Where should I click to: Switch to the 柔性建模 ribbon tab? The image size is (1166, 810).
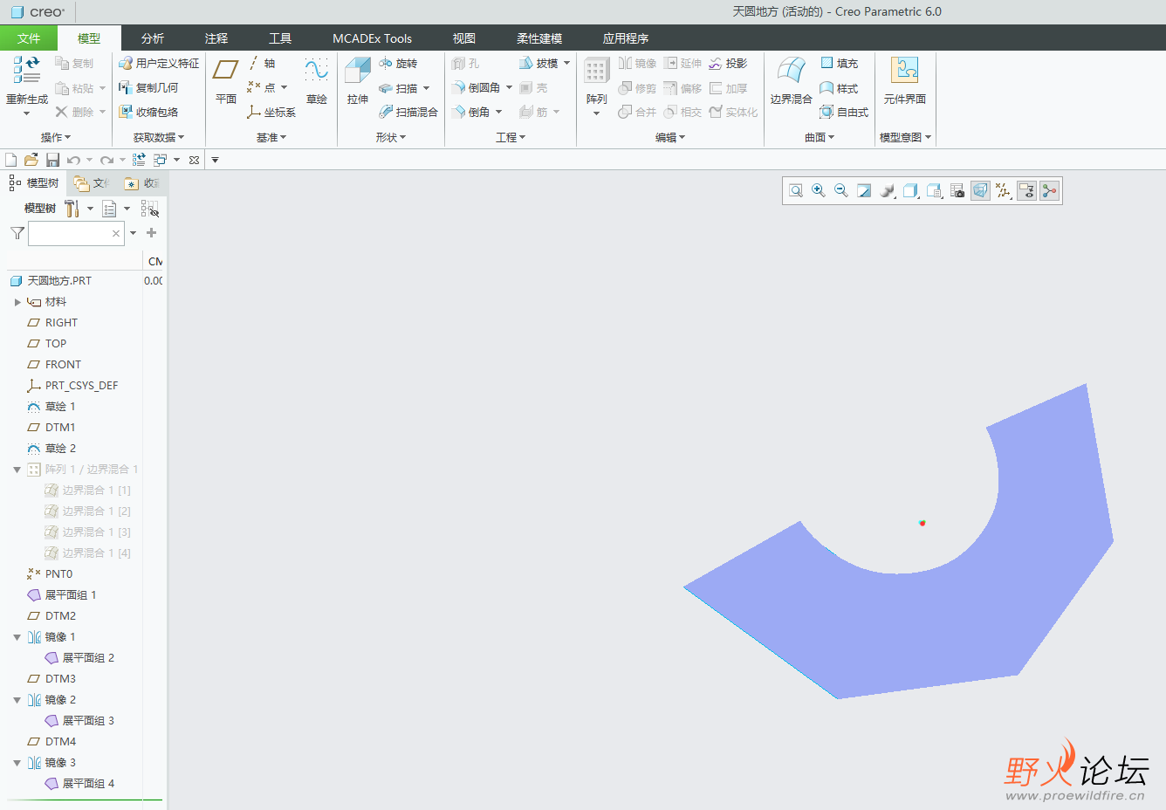click(539, 38)
